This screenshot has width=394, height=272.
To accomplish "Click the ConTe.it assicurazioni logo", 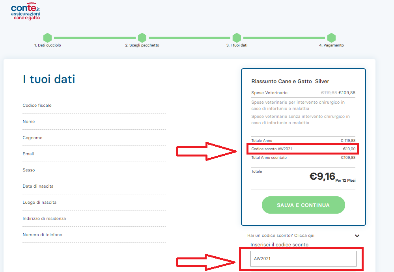I will point(25,11).
